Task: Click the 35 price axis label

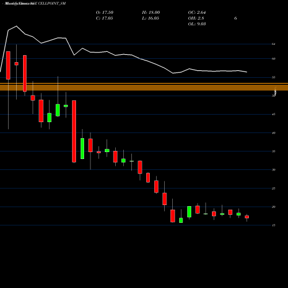Action: coord(274,151)
